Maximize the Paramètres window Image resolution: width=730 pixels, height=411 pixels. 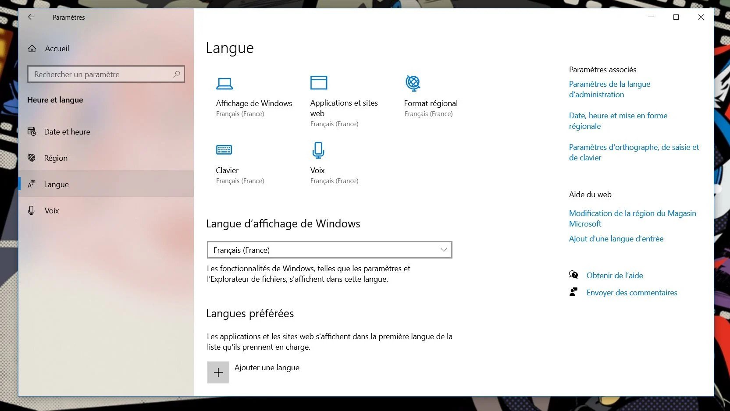(x=676, y=17)
